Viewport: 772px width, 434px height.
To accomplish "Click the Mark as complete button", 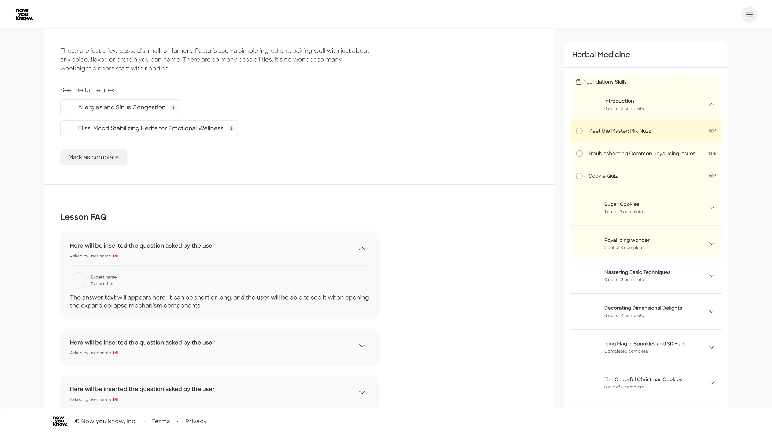I will click(94, 157).
